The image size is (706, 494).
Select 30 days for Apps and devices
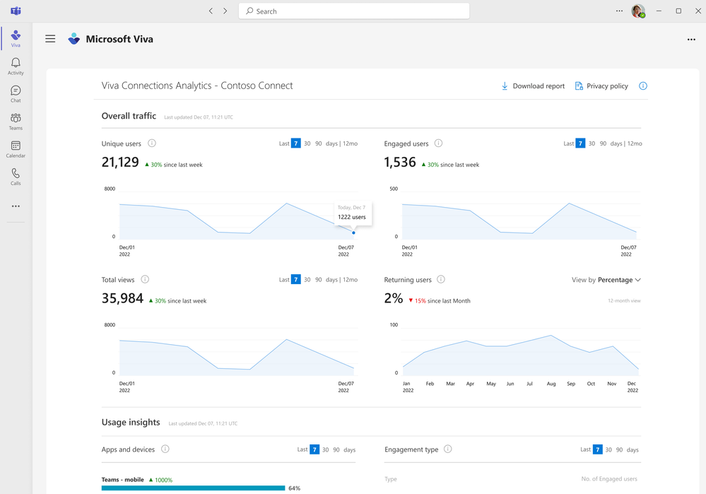pos(325,449)
